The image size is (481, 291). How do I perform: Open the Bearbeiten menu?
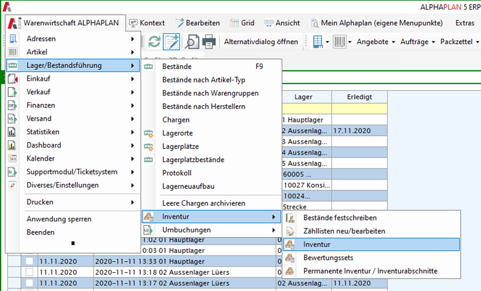pos(197,23)
